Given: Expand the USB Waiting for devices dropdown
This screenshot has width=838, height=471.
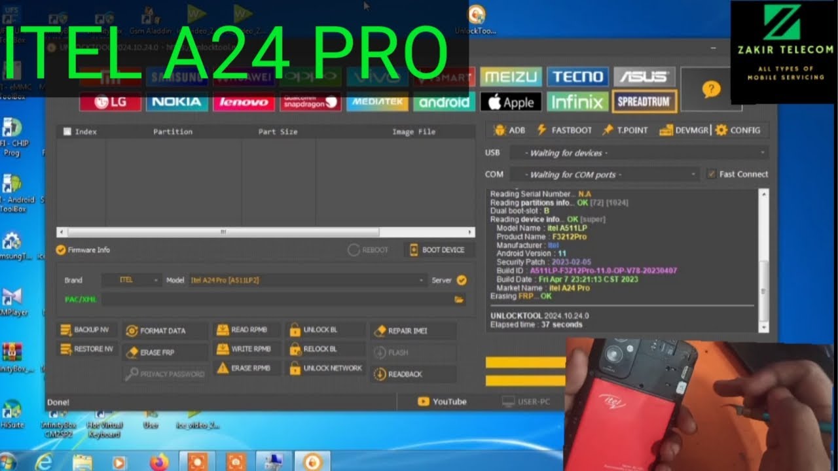Looking at the screenshot, I should coord(638,153).
